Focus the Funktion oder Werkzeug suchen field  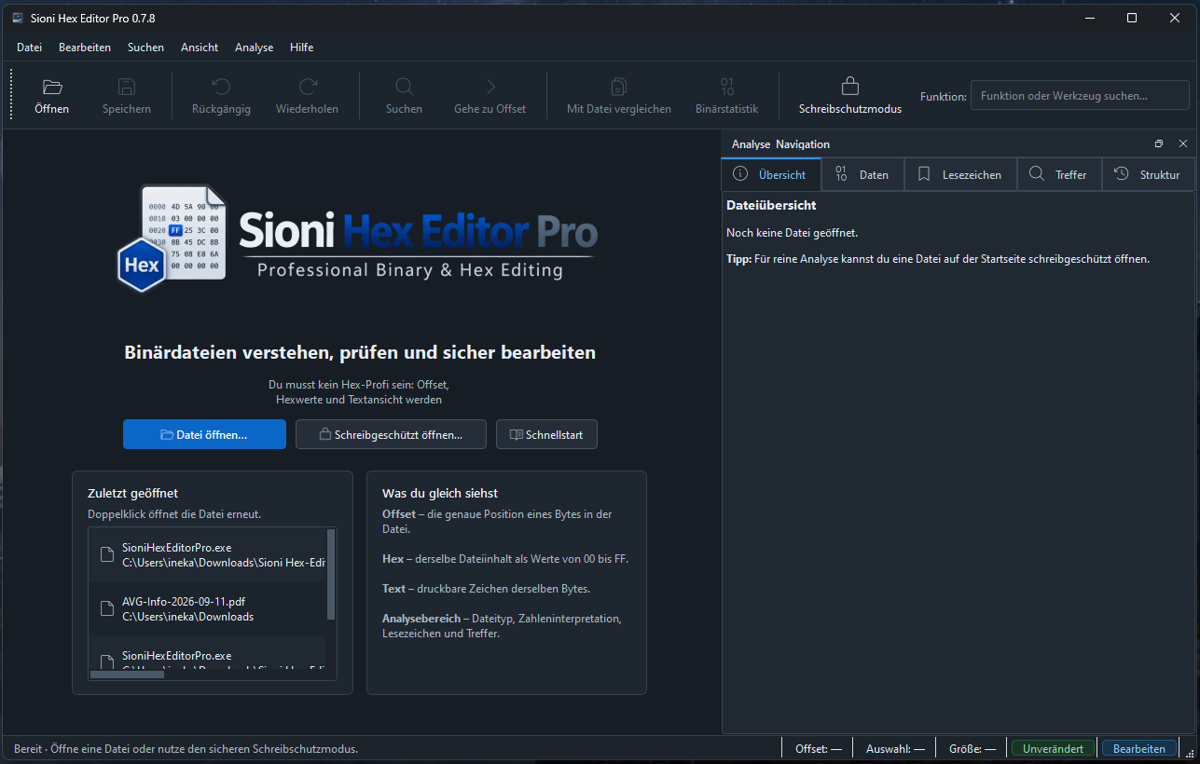[x=1080, y=95]
